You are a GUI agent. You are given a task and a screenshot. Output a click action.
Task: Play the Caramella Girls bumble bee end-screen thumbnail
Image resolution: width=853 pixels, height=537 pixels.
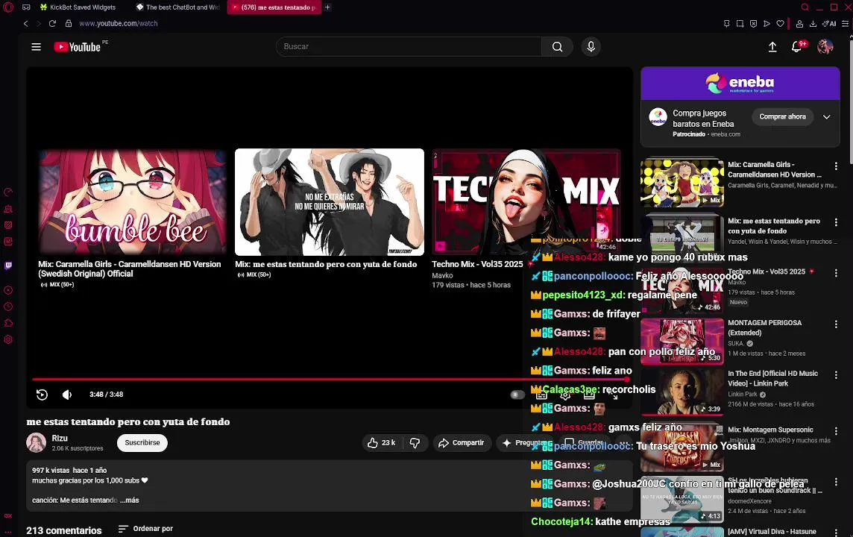[x=132, y=202]
